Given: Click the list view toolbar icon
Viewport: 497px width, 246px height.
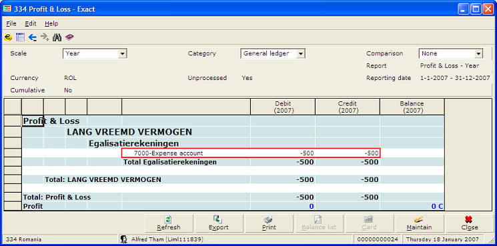Looking at the screenshot, I should point(20,38).
